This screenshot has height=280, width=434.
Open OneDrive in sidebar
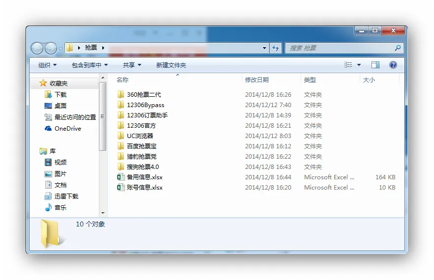click(x=68, y=129)
